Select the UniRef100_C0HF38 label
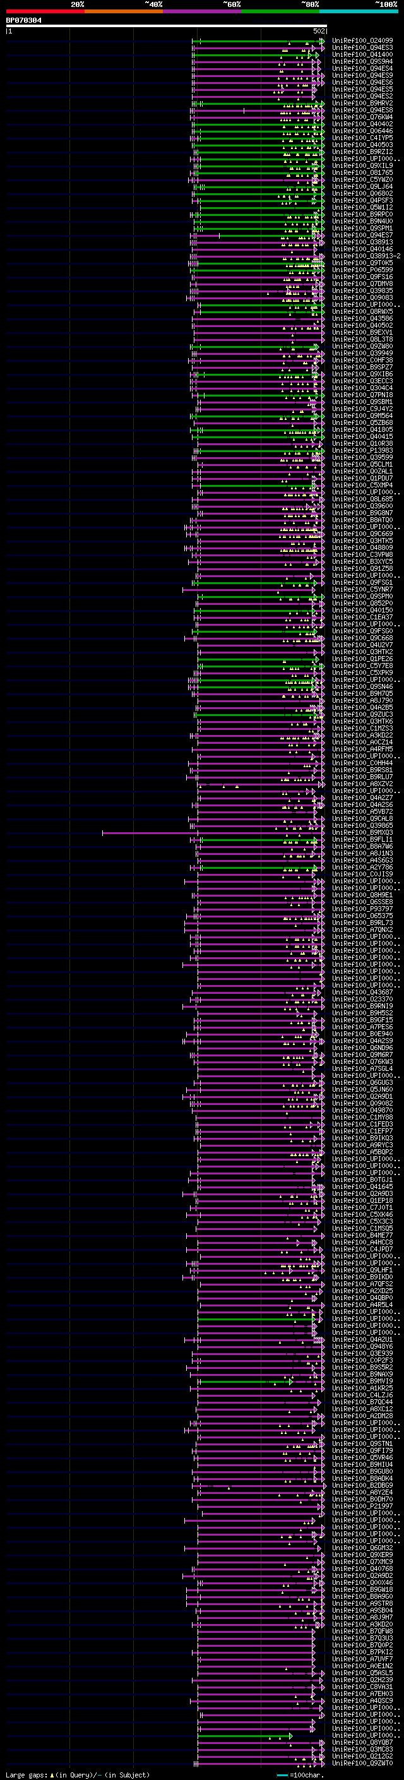 (x=362, y=360)
